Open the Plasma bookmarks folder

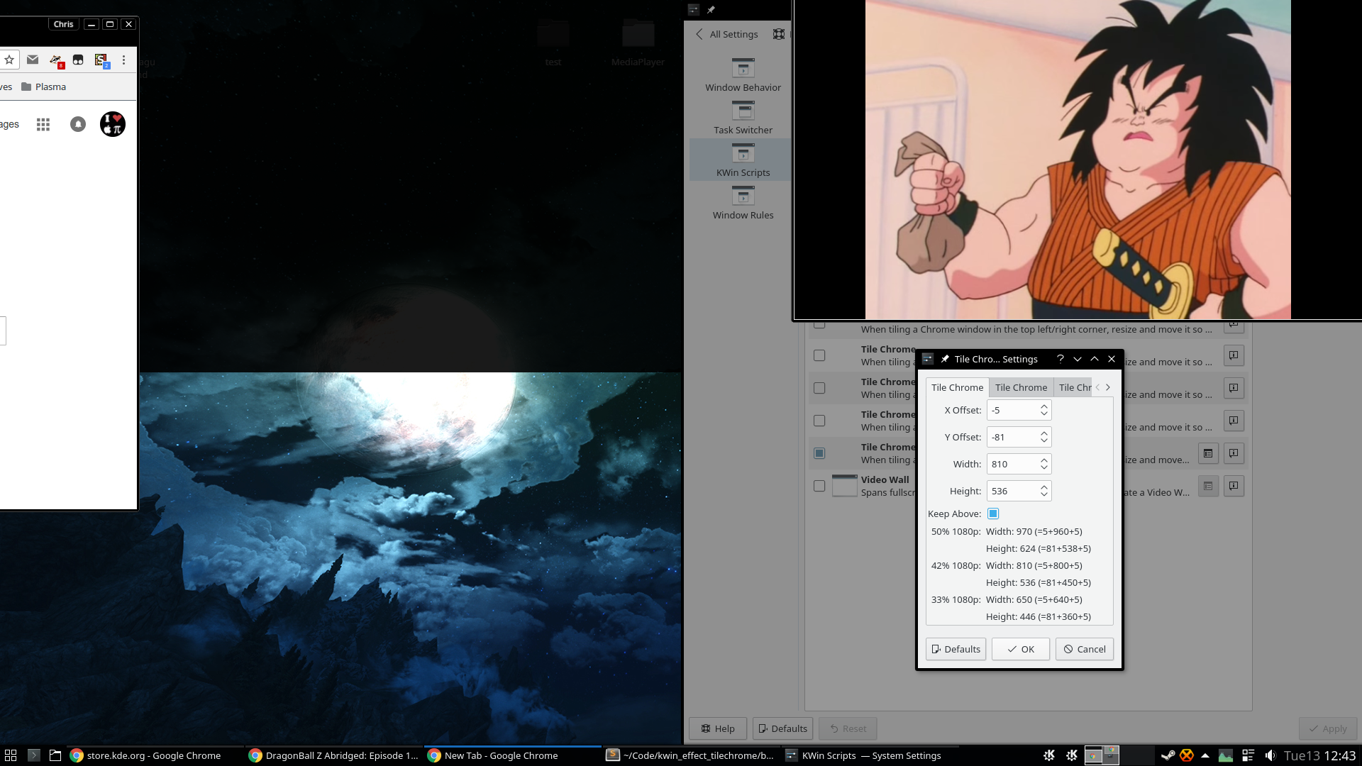pyautogui.click(x=44, y=87)
